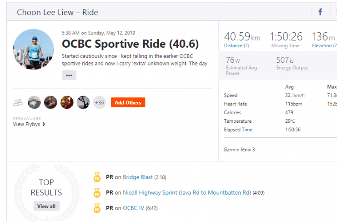Viewport: 337px width, 221px height.
Task: Click the PR medal icon beside OCBC IV
Action: point(97,208)
